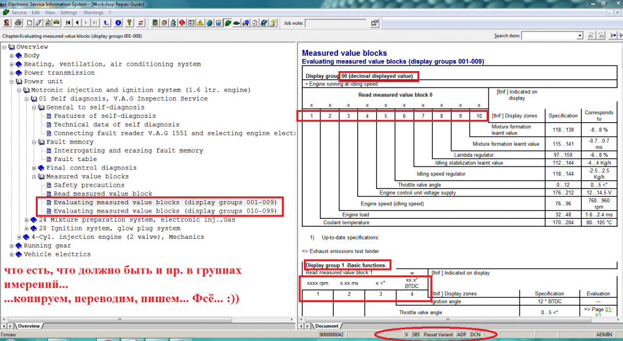Screen dimensions: 623x341
Task: Click the globe icon in the toolbar
Action: tap(209, 23)
